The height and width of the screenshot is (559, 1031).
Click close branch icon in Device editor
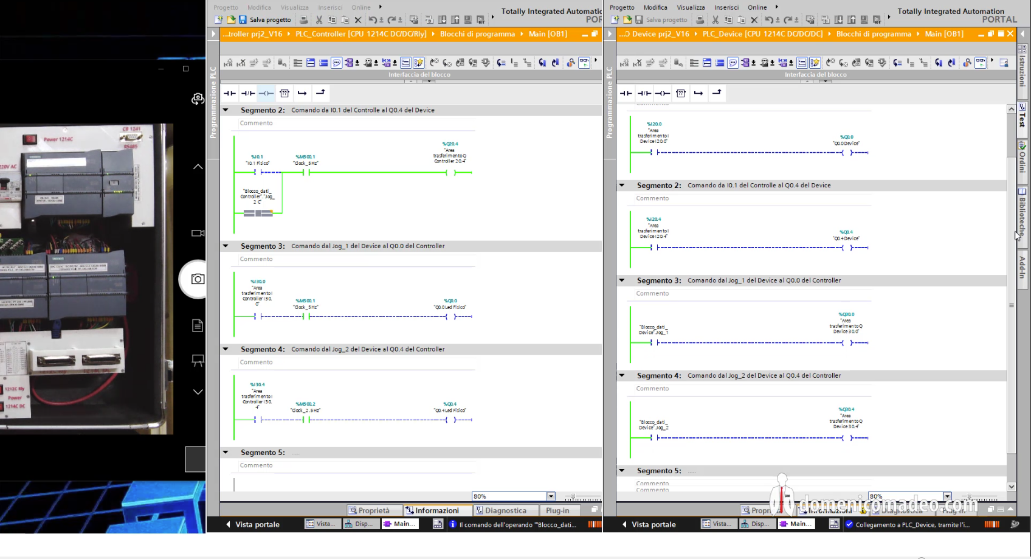717,92
